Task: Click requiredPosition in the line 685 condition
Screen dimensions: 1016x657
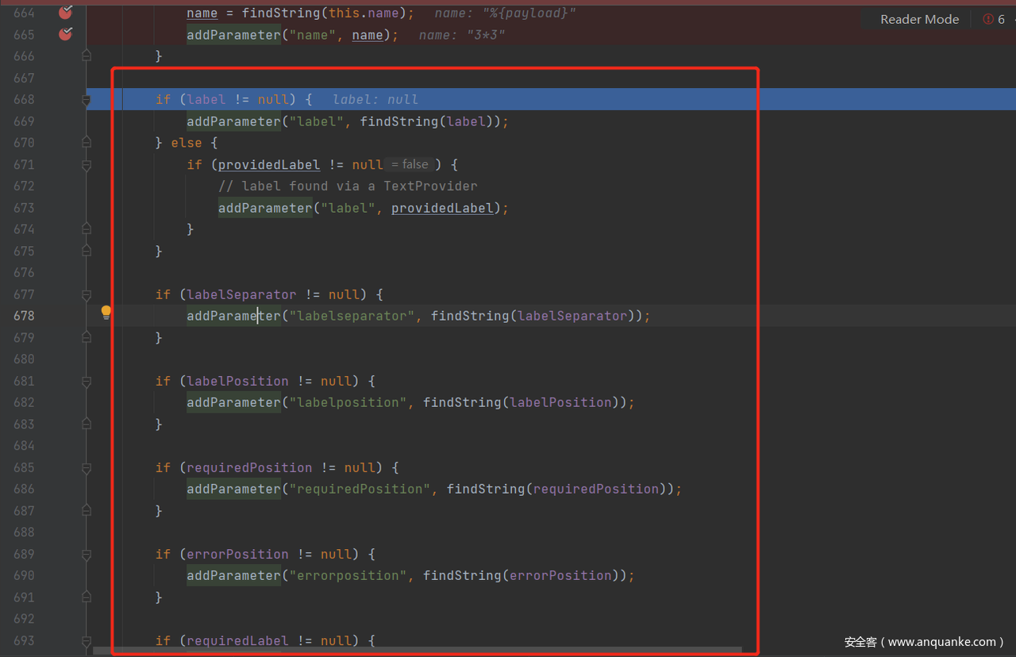Action: (x=249, y=467)
